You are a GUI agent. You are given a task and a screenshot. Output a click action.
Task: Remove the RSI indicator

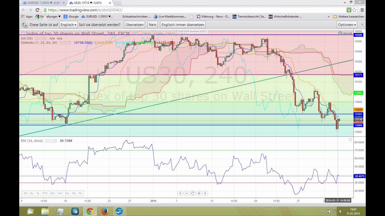point(55,141)
